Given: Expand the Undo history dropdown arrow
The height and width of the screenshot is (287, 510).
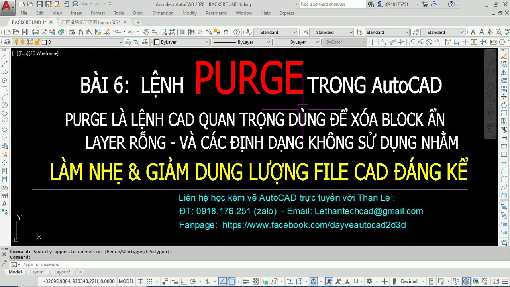Looking at the screenshot, I should coord(124,32).
